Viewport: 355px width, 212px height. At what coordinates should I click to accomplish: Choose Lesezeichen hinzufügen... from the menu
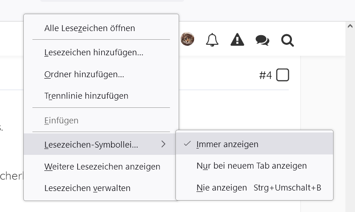coord(94,53)
